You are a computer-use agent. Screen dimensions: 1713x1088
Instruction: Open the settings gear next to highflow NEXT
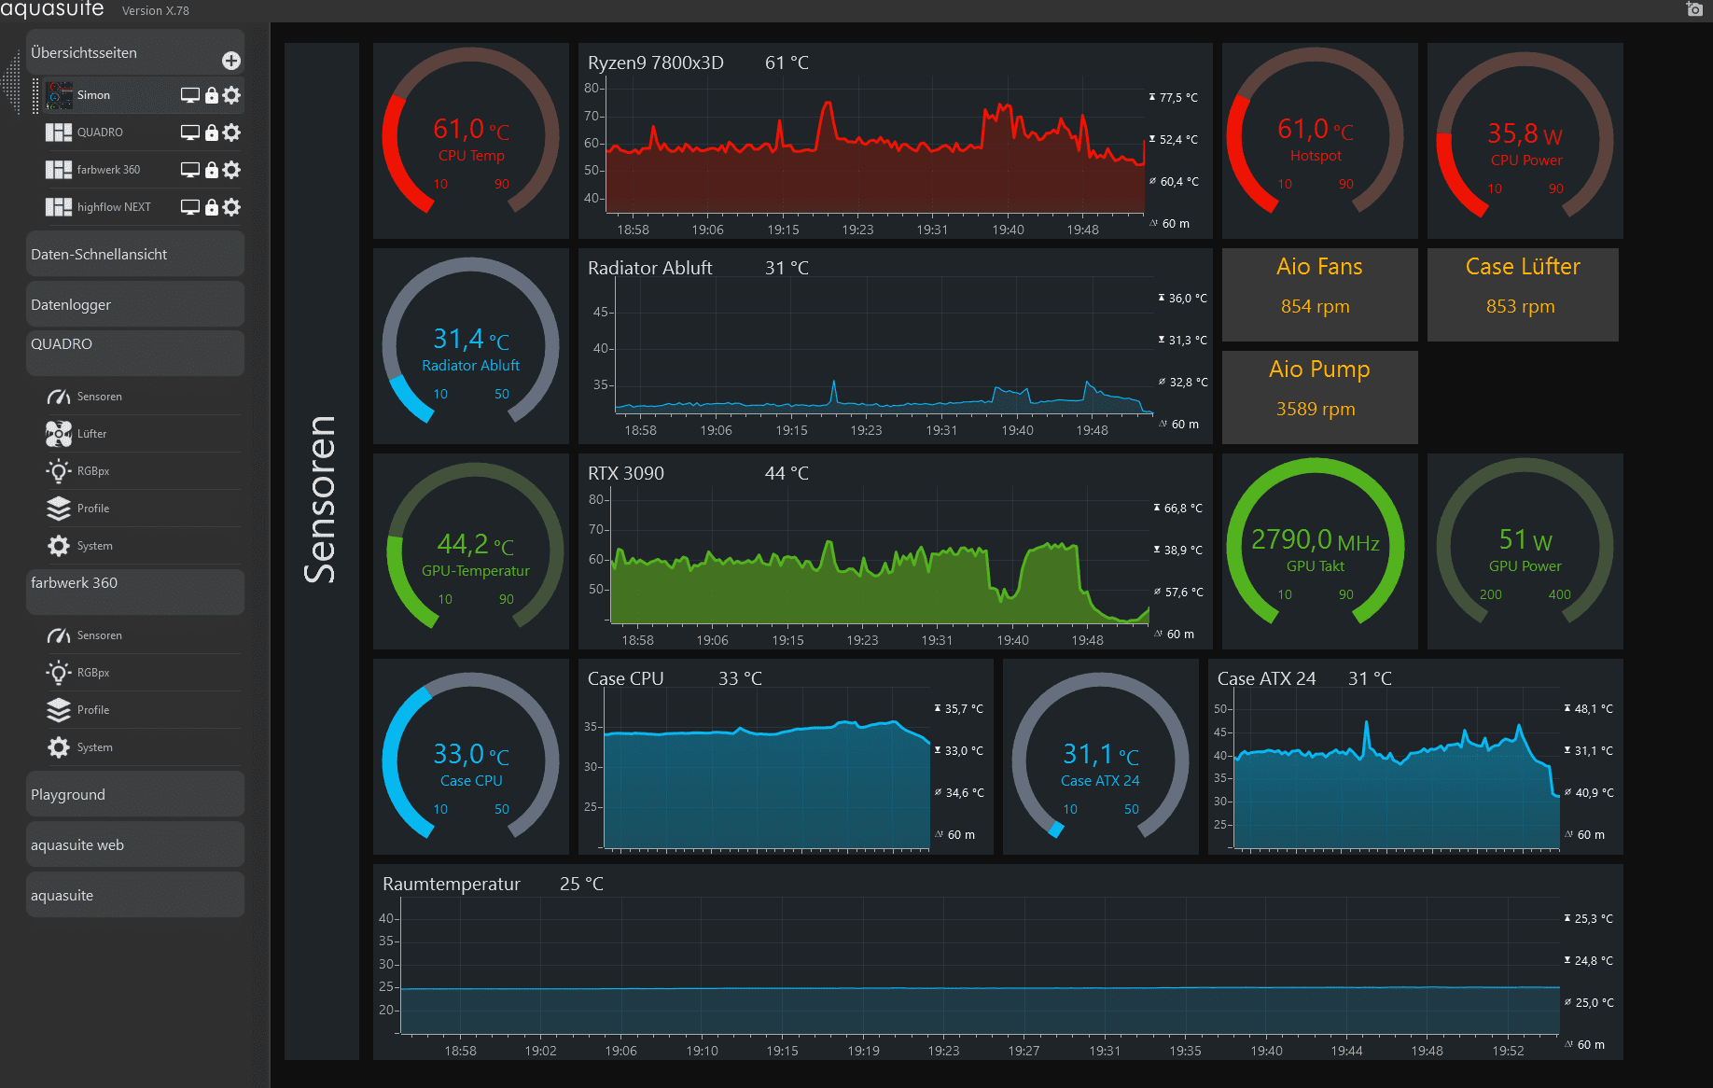(x=232, y=206)
